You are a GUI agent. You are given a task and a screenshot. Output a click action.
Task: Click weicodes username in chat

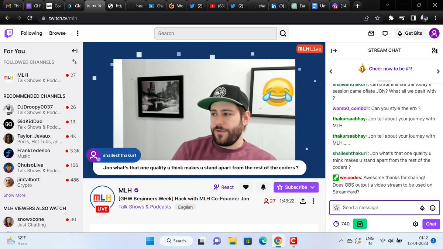coord(351,177)
